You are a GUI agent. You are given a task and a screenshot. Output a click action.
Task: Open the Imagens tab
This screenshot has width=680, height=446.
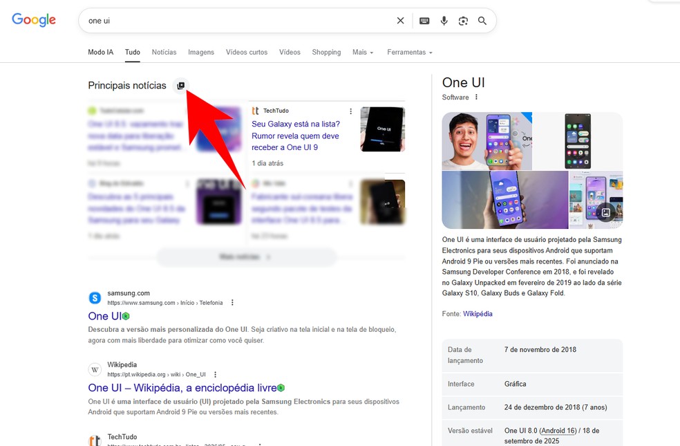click(x=201, y=52)
